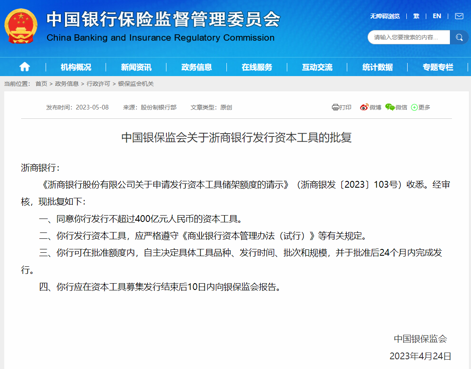Open the 机构概况 menu
Viewport: 471px width, 369px height.
(x=76, y=67)
